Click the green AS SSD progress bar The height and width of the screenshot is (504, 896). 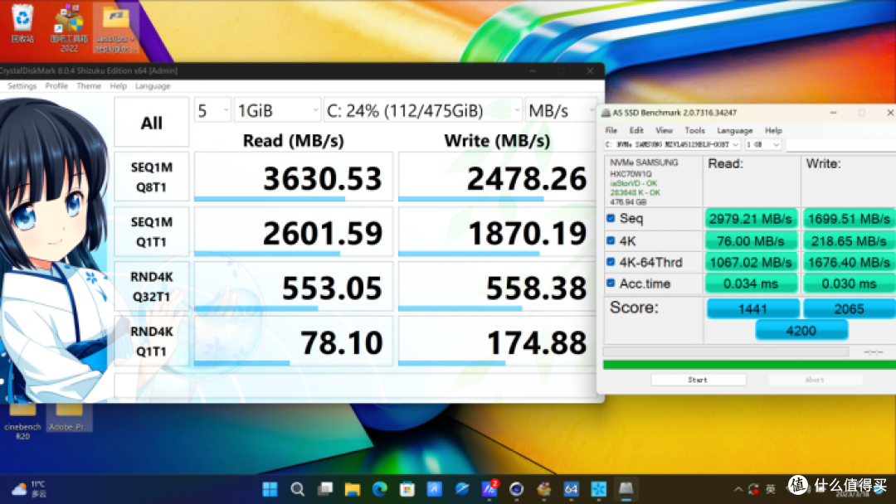pyautogui.click(x=749, y=365)
